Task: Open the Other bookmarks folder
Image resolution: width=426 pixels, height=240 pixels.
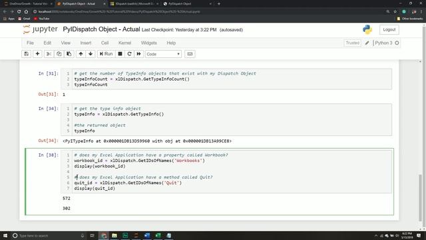Action: click(x=410, y=19)
